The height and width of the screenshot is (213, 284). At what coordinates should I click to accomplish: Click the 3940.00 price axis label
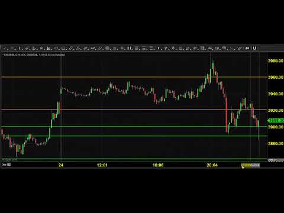tap(276, 93)
